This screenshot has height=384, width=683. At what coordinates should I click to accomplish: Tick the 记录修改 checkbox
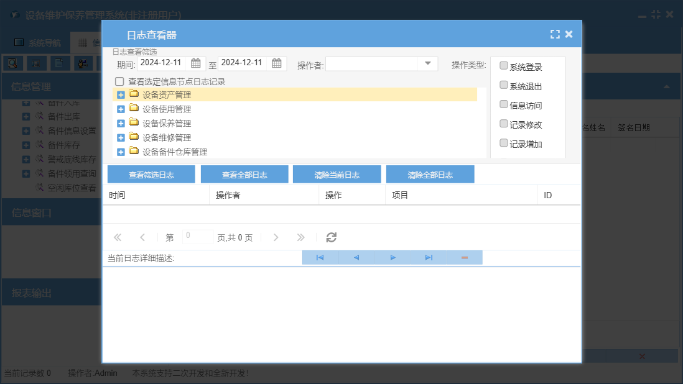tap(504, 124)
